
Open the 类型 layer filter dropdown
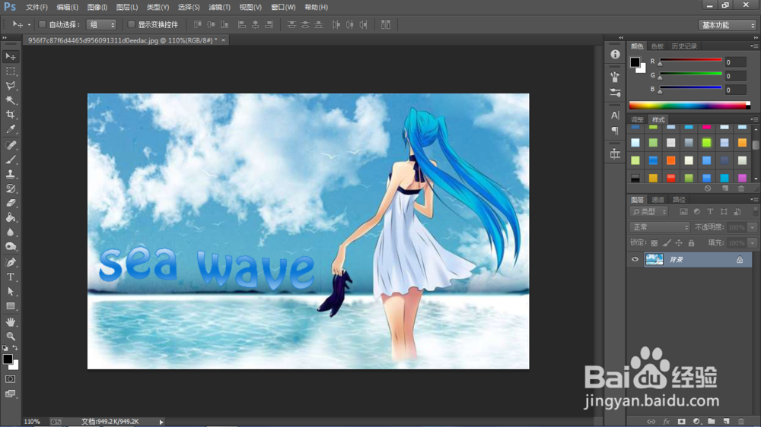coord(649,212)
